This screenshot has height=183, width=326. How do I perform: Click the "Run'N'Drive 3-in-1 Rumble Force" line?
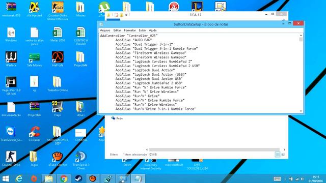point(155,109)
